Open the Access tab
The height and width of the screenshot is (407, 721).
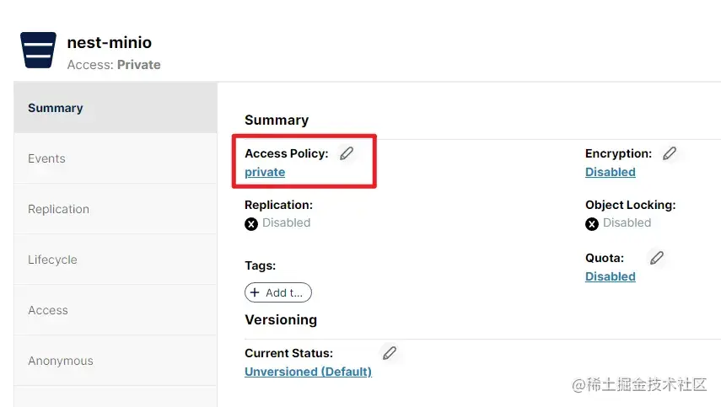(48, 310)
